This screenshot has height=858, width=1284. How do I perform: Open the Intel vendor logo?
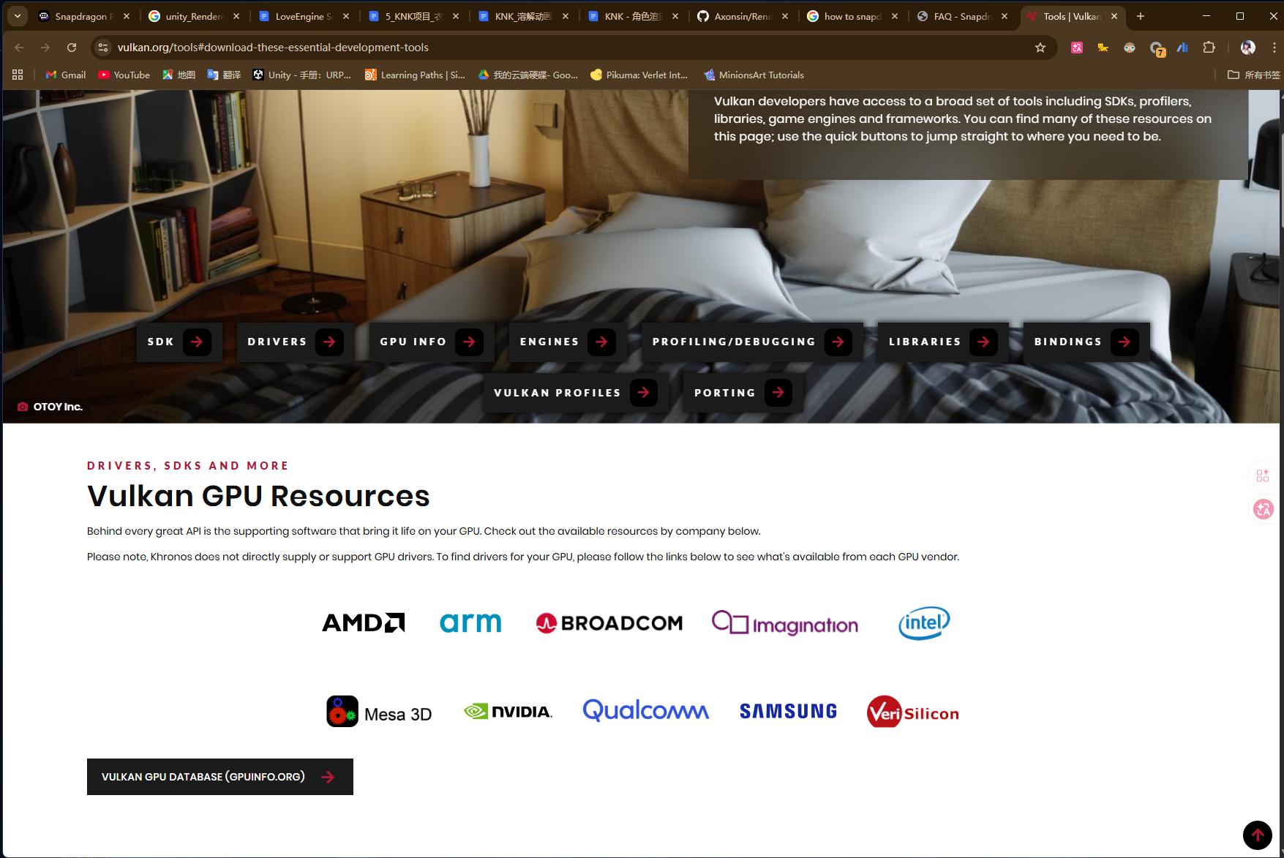[924, 622]
